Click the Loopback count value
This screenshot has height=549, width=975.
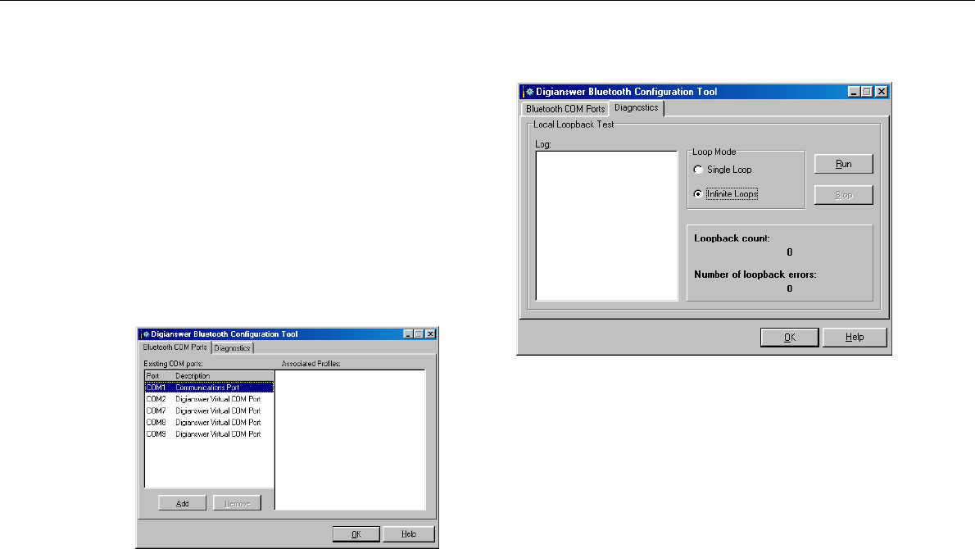789,252
